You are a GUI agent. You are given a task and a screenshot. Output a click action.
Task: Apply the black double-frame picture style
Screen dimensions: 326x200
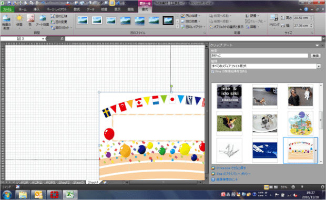coord(168,20)
